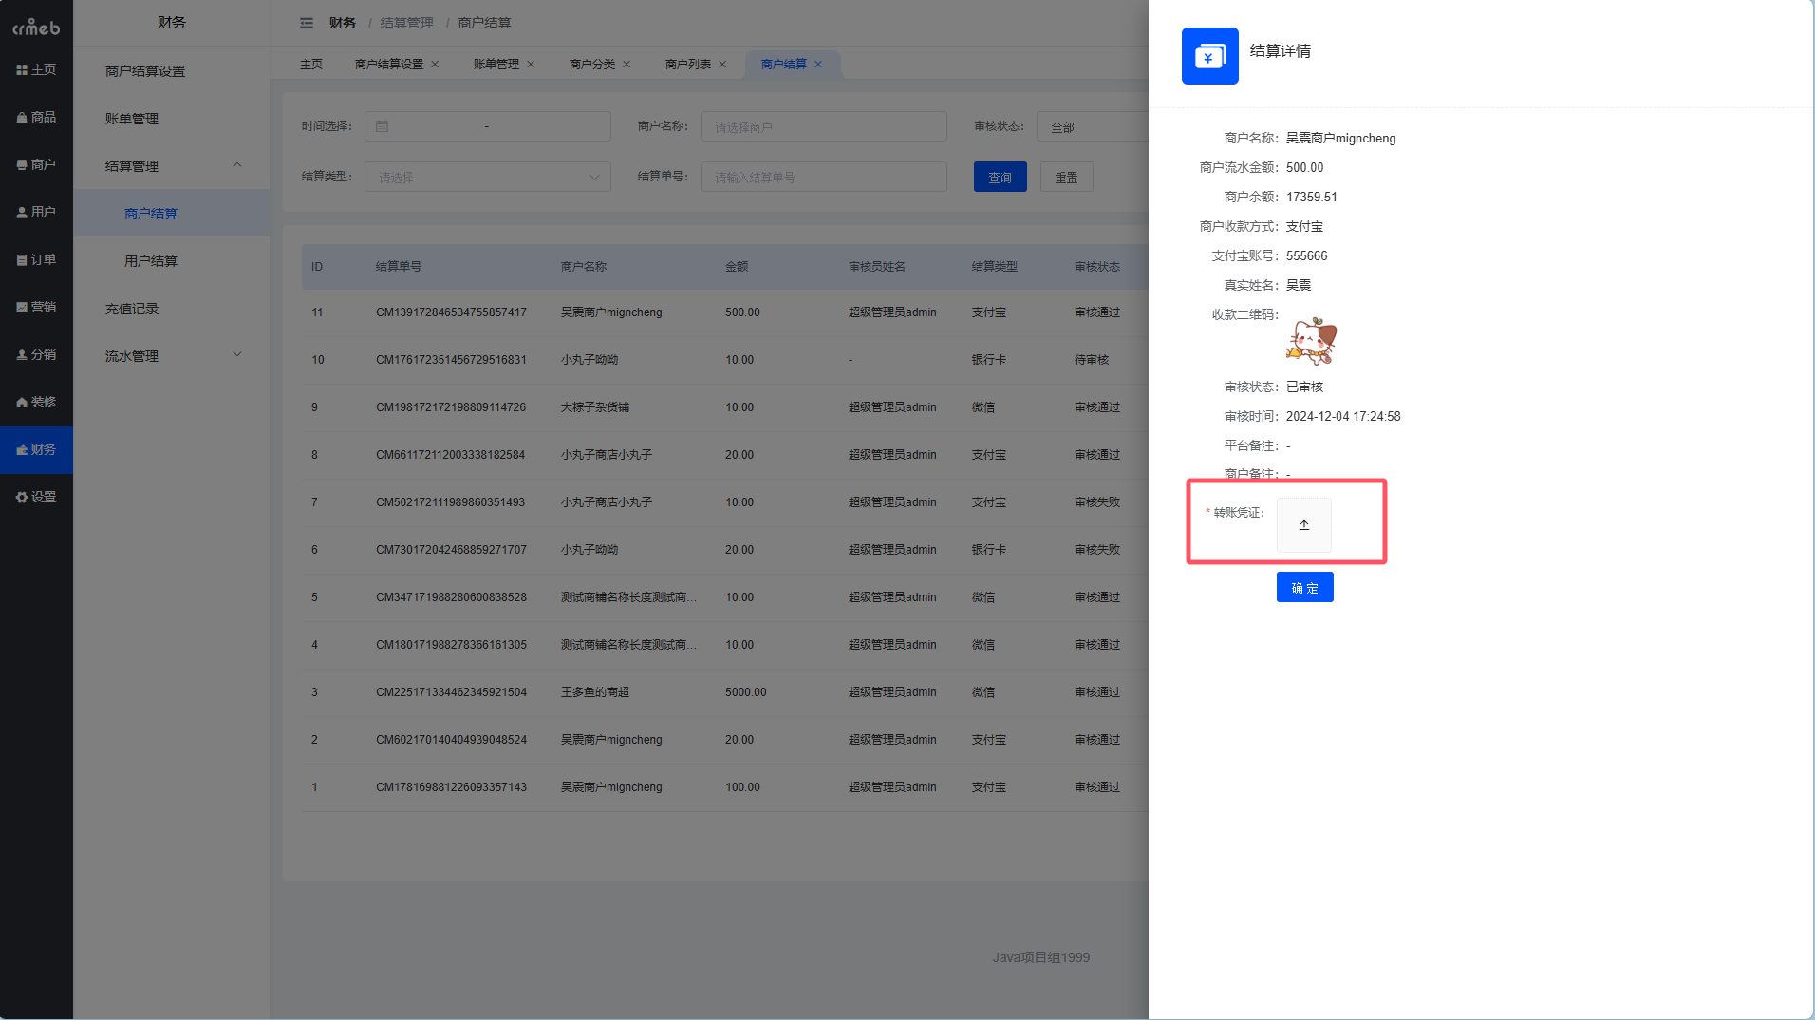This screenshot has width=1815, height=1020.
Task: Expand the 流水管理 submenu
Action: [x=237, y=355]
